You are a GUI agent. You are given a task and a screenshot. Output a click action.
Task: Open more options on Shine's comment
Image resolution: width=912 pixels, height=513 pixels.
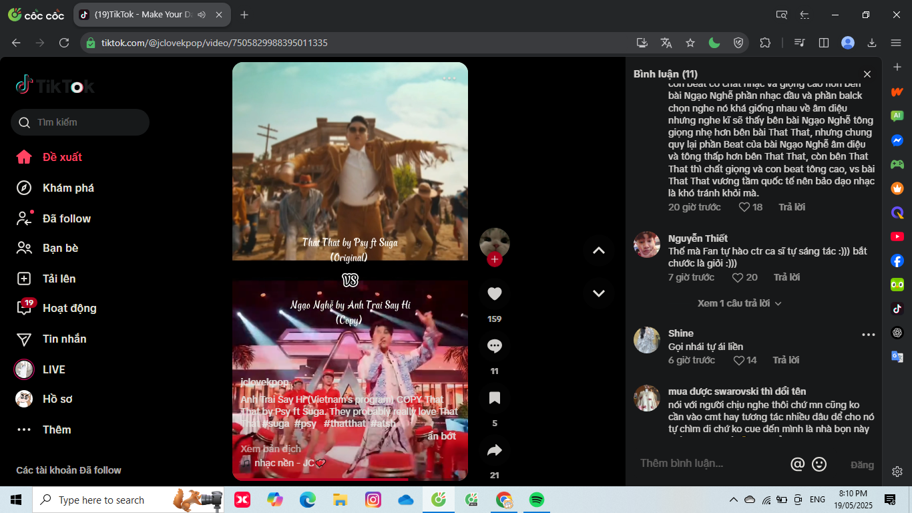point(868,335)
